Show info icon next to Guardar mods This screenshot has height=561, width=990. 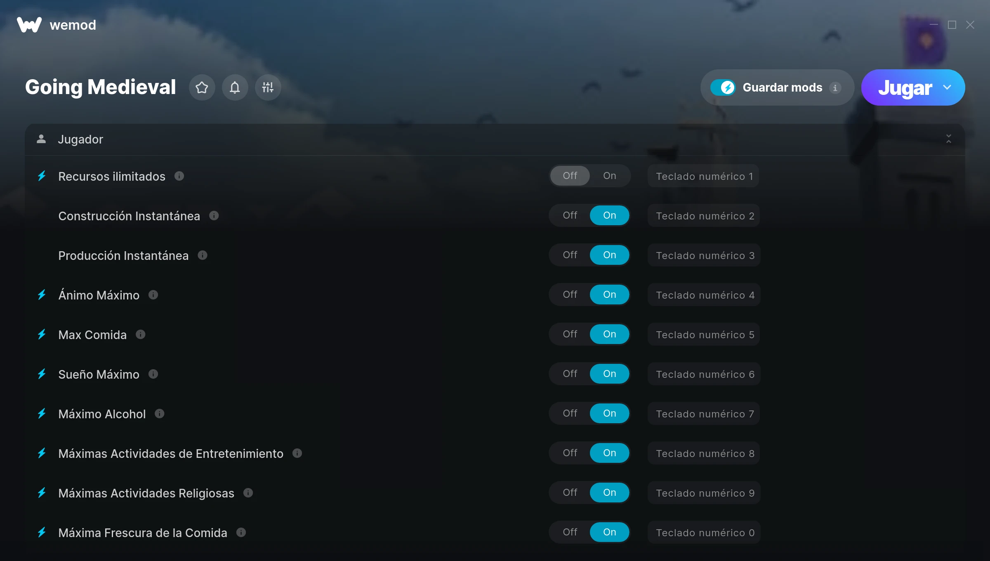pos(835,88)
